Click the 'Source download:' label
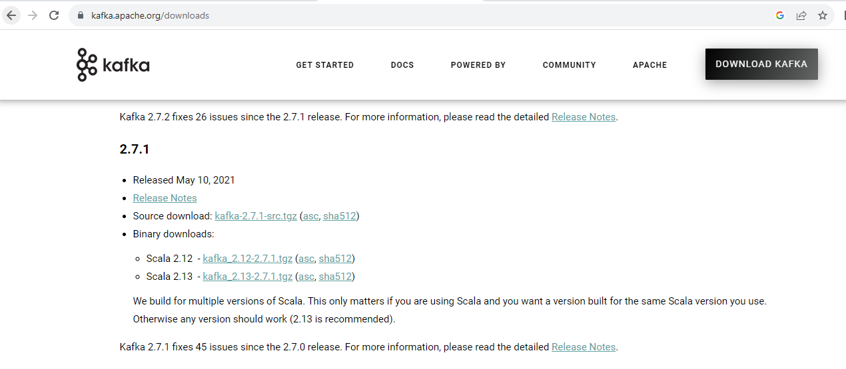The width and height of the screenshot is (846, 369). (x=173, y=216)
